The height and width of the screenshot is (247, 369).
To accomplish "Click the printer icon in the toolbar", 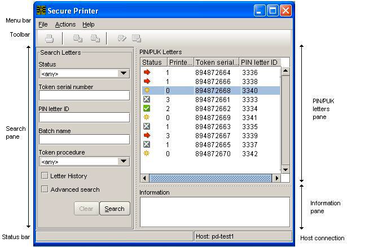I will point(49,38).
